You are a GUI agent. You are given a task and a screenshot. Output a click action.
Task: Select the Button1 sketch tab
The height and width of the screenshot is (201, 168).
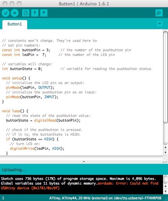pyautogui.click(x=15, y=24)
